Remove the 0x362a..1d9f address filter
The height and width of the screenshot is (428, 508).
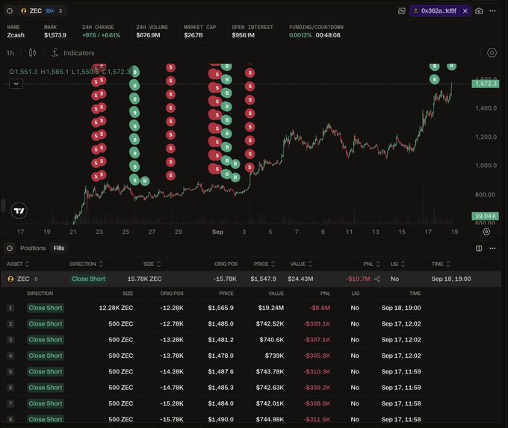[x=465, y=10]
